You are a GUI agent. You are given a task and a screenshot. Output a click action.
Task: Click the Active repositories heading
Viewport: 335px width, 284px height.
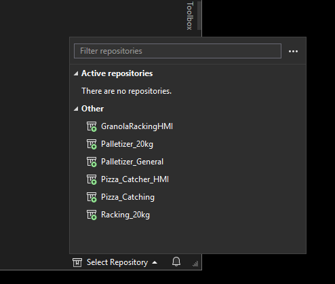coord(117,73)
